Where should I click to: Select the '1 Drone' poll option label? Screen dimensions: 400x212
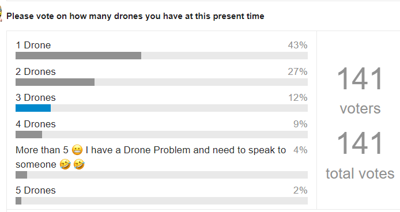[x=33, y=45]
